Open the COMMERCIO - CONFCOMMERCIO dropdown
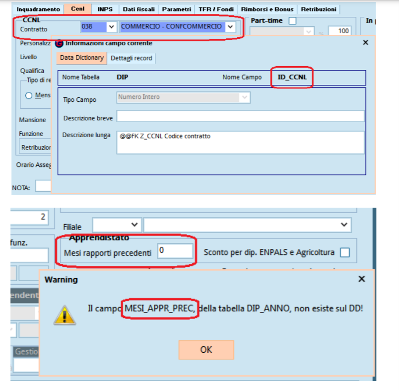 coord(230,27)
